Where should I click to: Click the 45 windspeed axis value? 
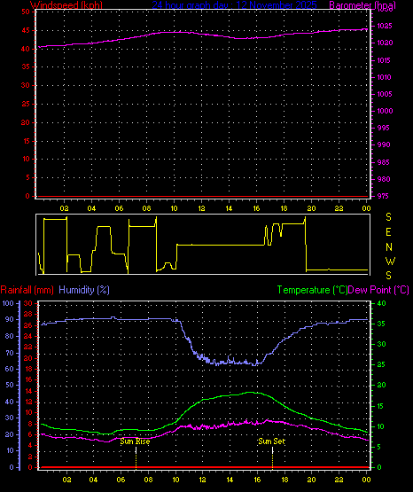coord(26,30)
